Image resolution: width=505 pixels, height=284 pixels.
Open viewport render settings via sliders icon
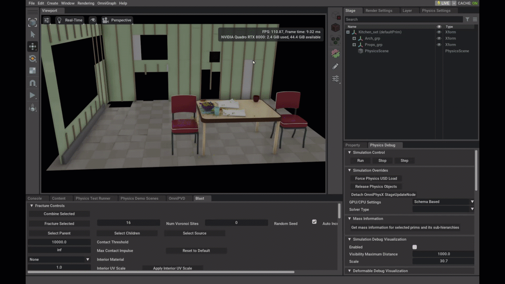pos(47,20)
